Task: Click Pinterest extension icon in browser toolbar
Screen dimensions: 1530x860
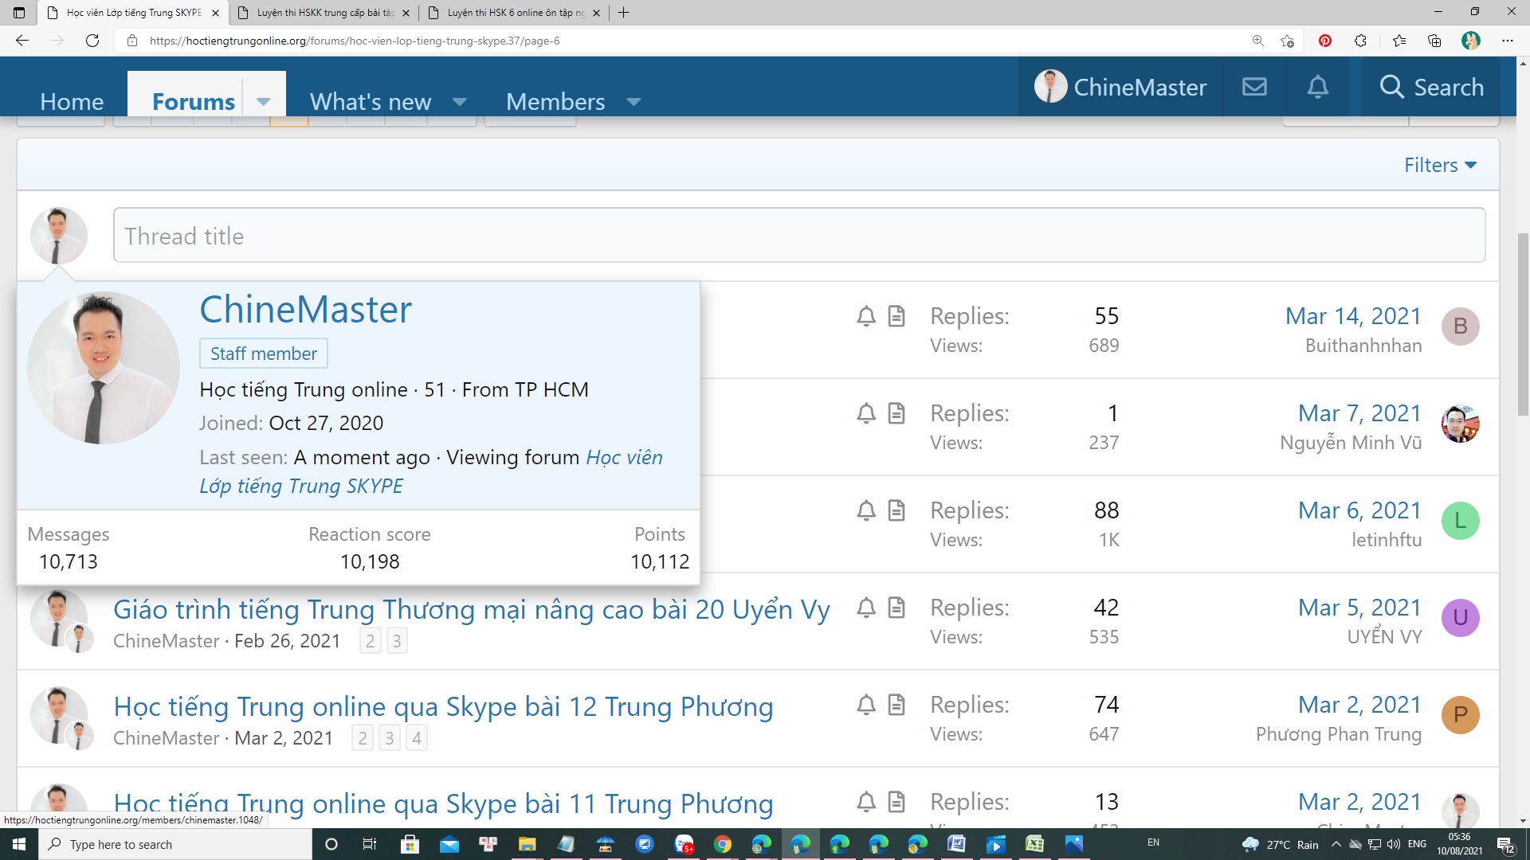Action: (x=1325, y=41)
